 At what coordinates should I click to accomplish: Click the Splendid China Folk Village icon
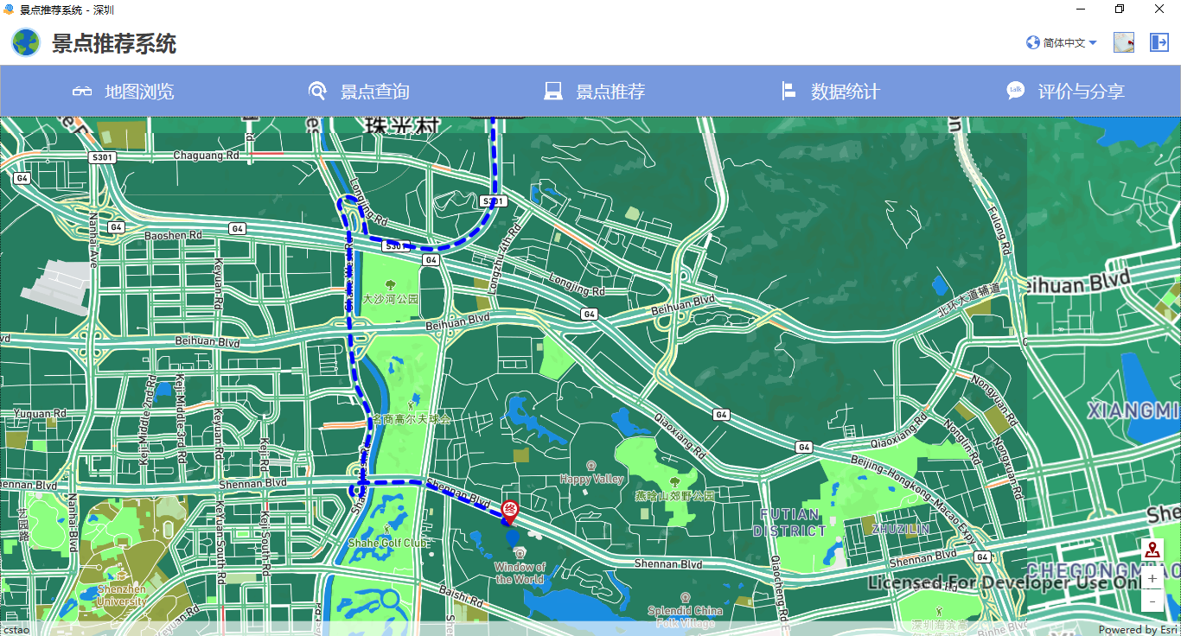coord(686,598)
